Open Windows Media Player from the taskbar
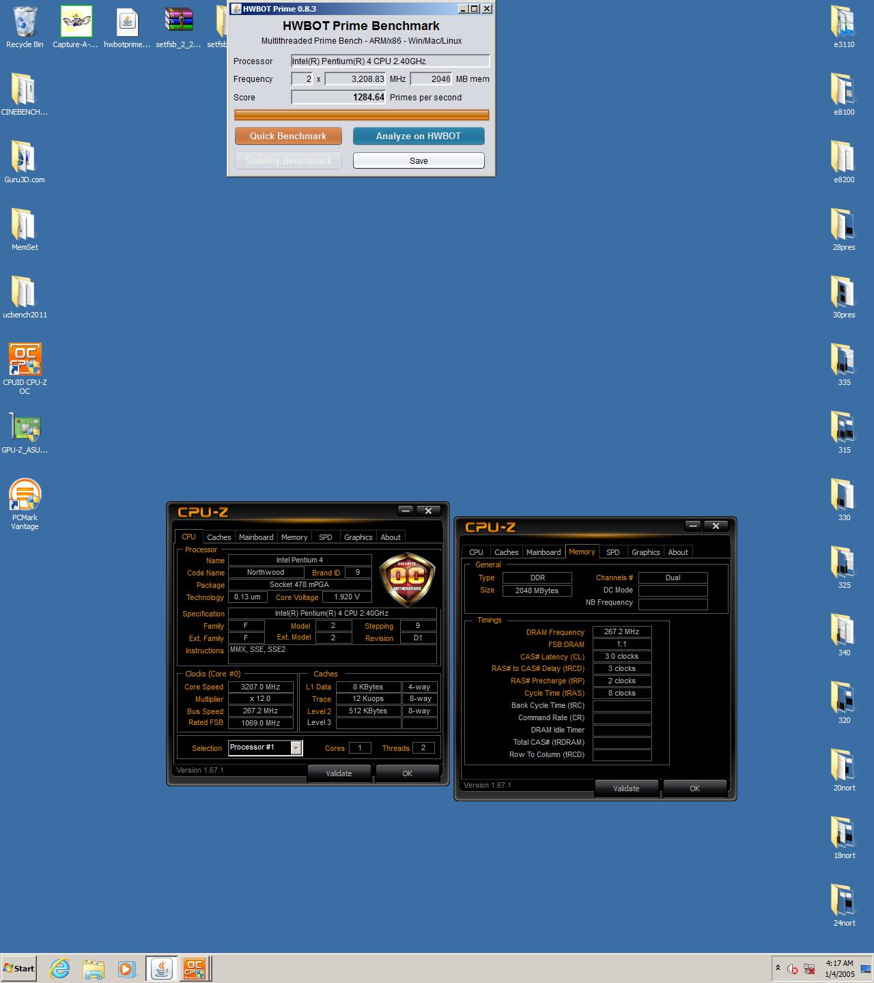 click(126, 968)
